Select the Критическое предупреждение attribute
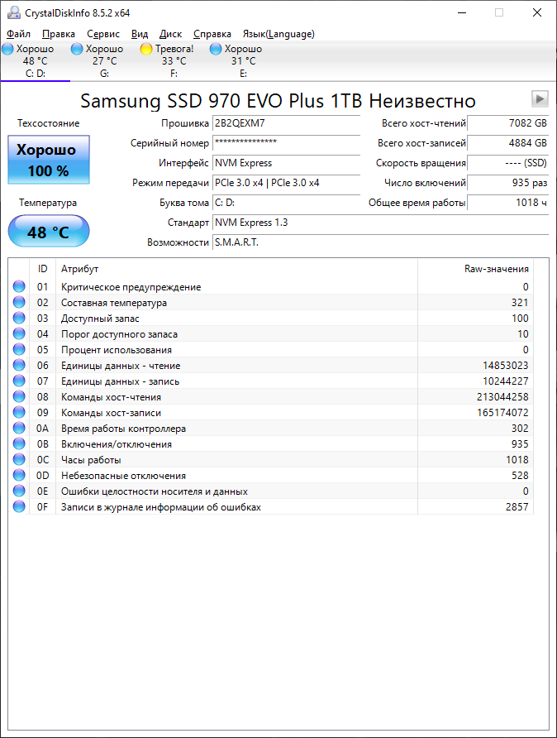557x738 pixels. (131, 287)
